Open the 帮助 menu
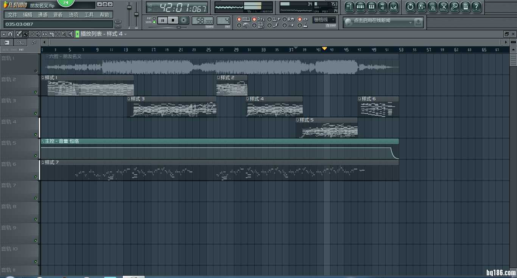Screen dimensions: 517x278 [x=104, y=15]
